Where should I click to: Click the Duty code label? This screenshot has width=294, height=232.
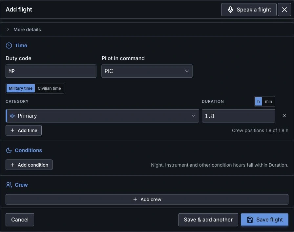point(18,58)
